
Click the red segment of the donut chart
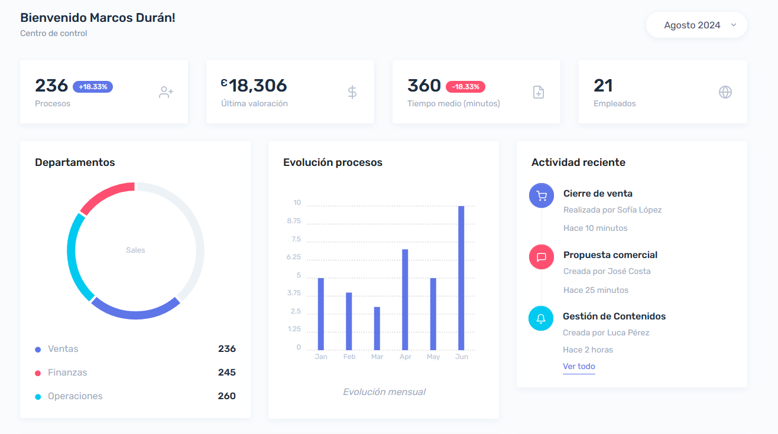pos(106,195)
